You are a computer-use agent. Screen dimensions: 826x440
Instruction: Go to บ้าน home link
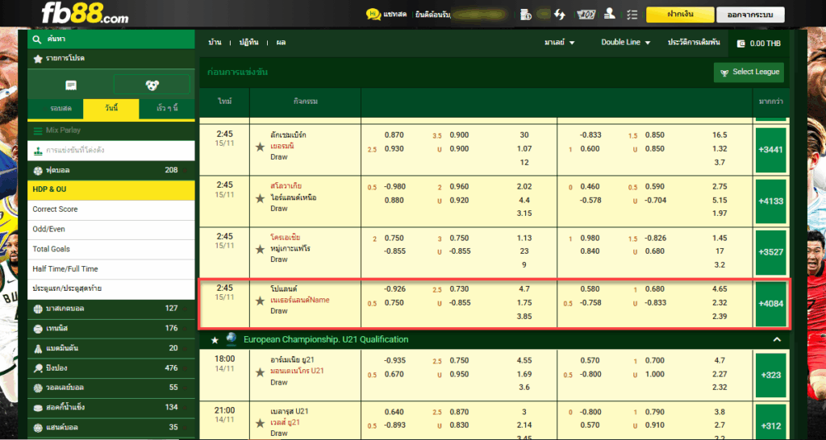215,43
